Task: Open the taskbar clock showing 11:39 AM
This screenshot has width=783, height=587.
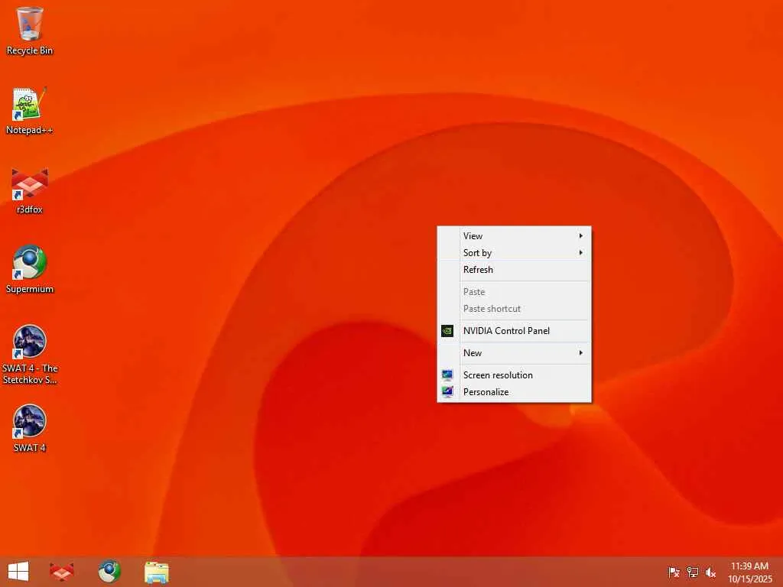Action: pyautogui.click(x=749, y=572)
